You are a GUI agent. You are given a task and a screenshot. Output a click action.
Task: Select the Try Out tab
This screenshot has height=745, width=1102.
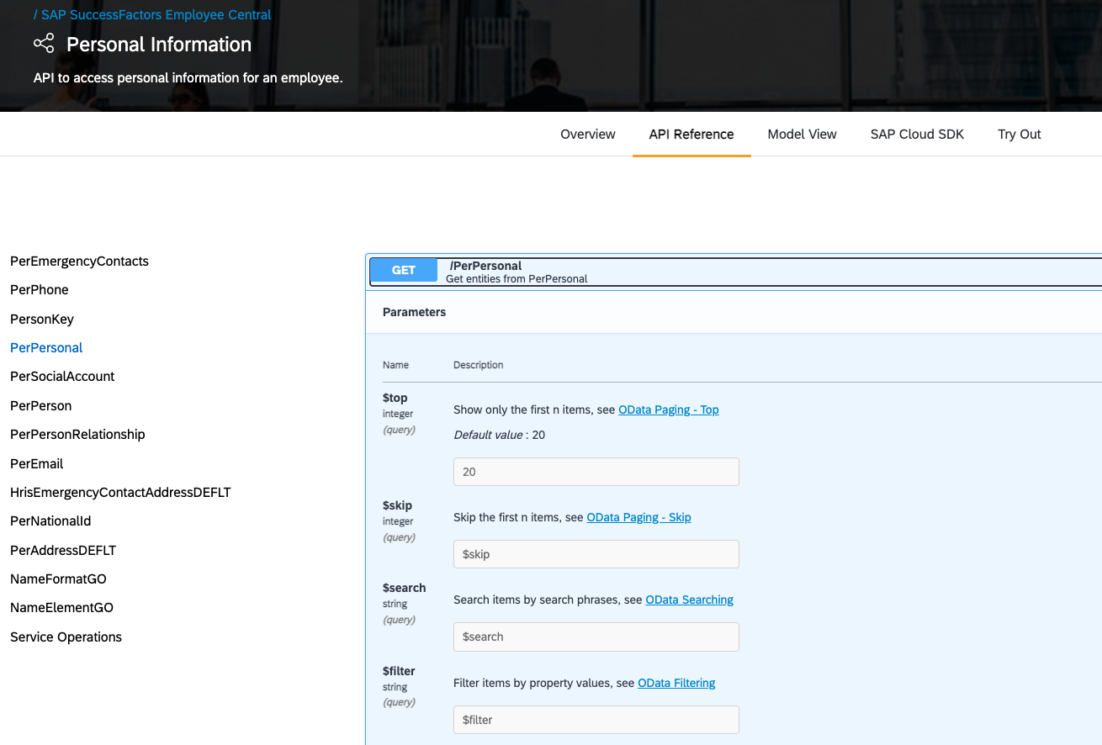[x=1019, y=134]
